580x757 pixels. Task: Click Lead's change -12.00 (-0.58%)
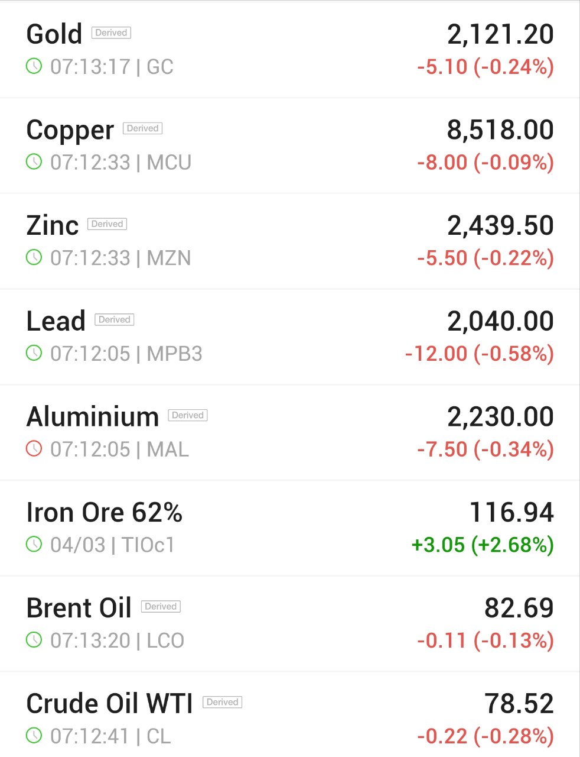click(480, 354)
